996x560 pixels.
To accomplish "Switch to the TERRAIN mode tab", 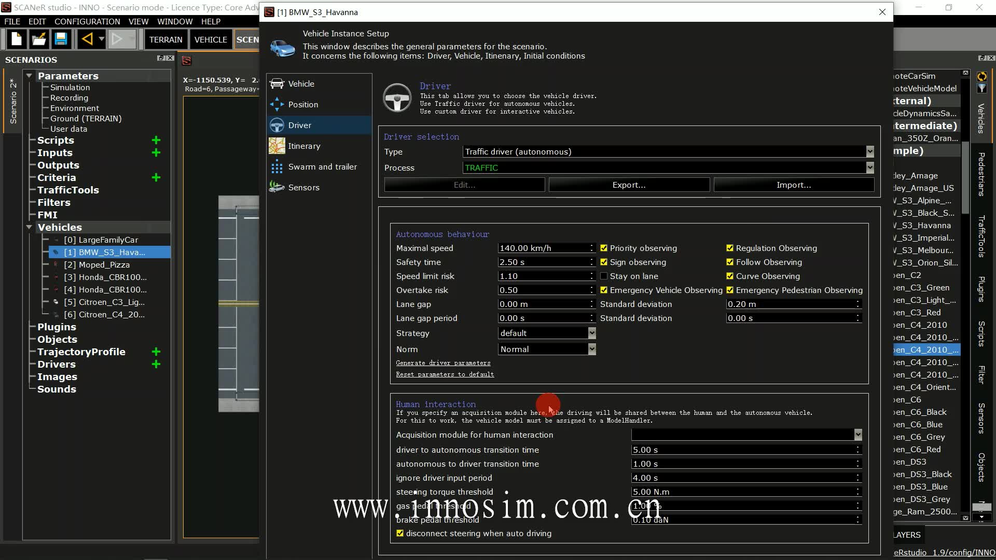I will (165, 39).
